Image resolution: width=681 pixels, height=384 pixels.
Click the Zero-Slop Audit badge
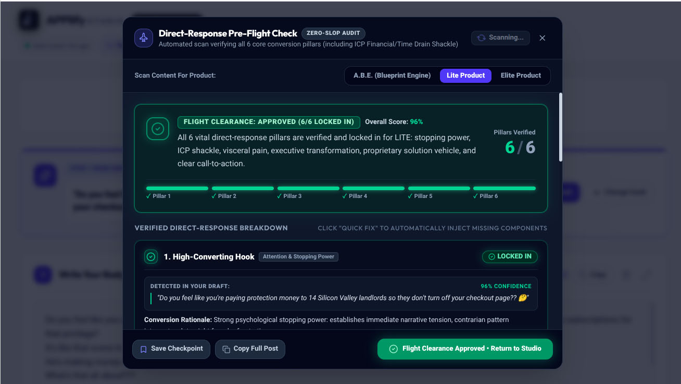[333, 33]
